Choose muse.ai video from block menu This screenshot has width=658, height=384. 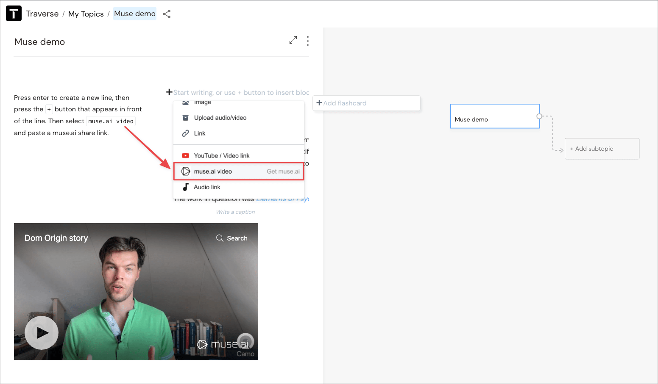click(213, 171)
